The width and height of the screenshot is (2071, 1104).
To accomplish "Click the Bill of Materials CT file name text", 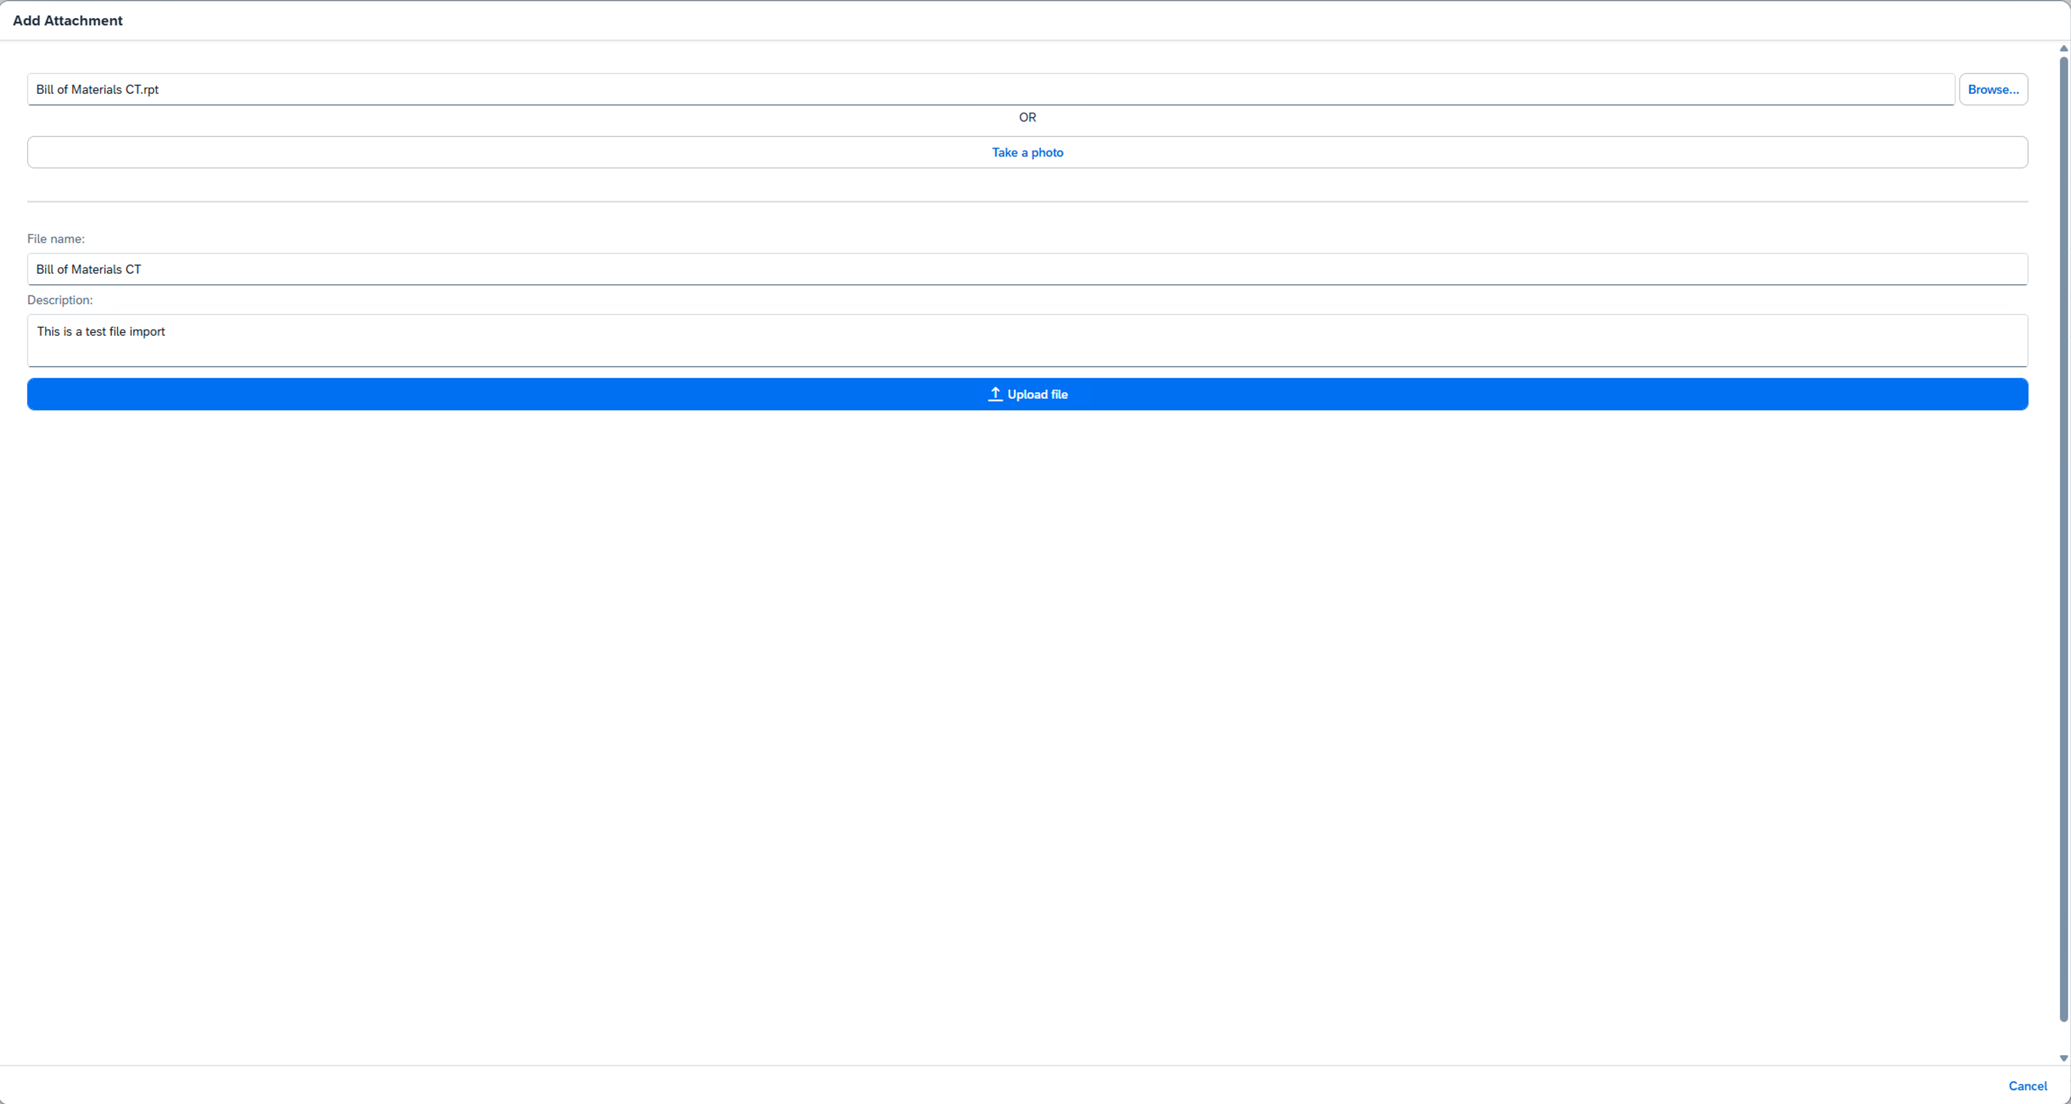I will point(89,269).
